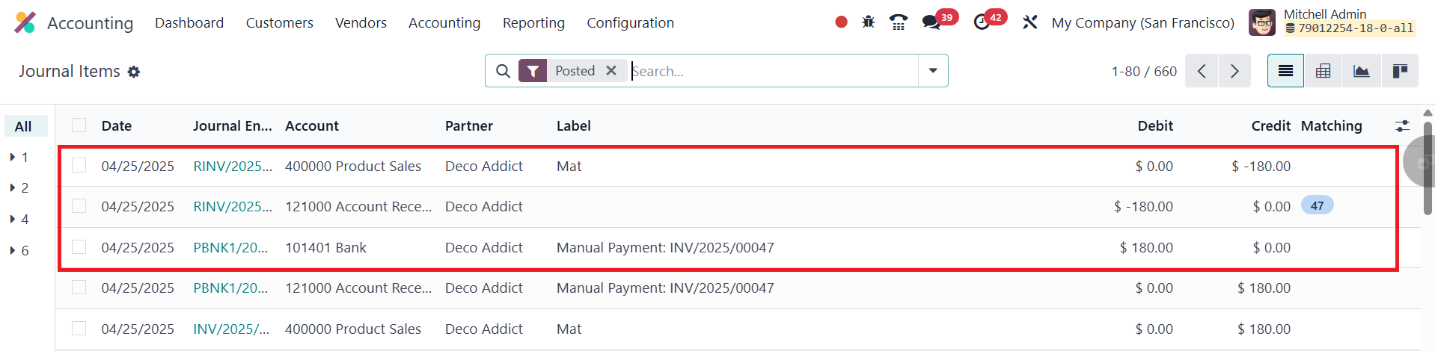Open the activities clock icon
The image size is (1435, 351).
pos(982,22)
